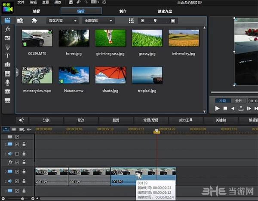This screenshot has height=201, width=258.
Task: Open the 播放 menu
Action: [58, 2]
